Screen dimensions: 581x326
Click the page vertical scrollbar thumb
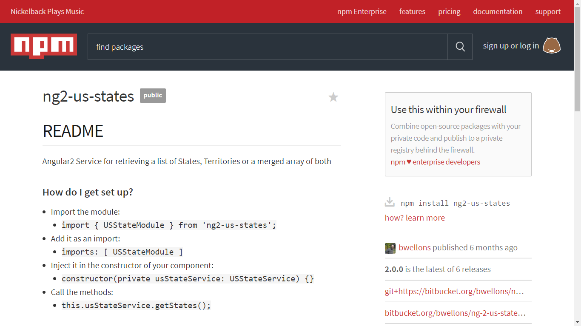[x=577, y=60]
